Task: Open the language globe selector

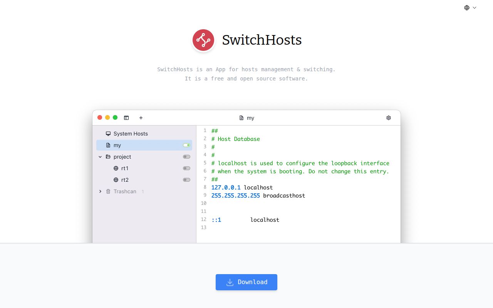Action: pos(470,8)
